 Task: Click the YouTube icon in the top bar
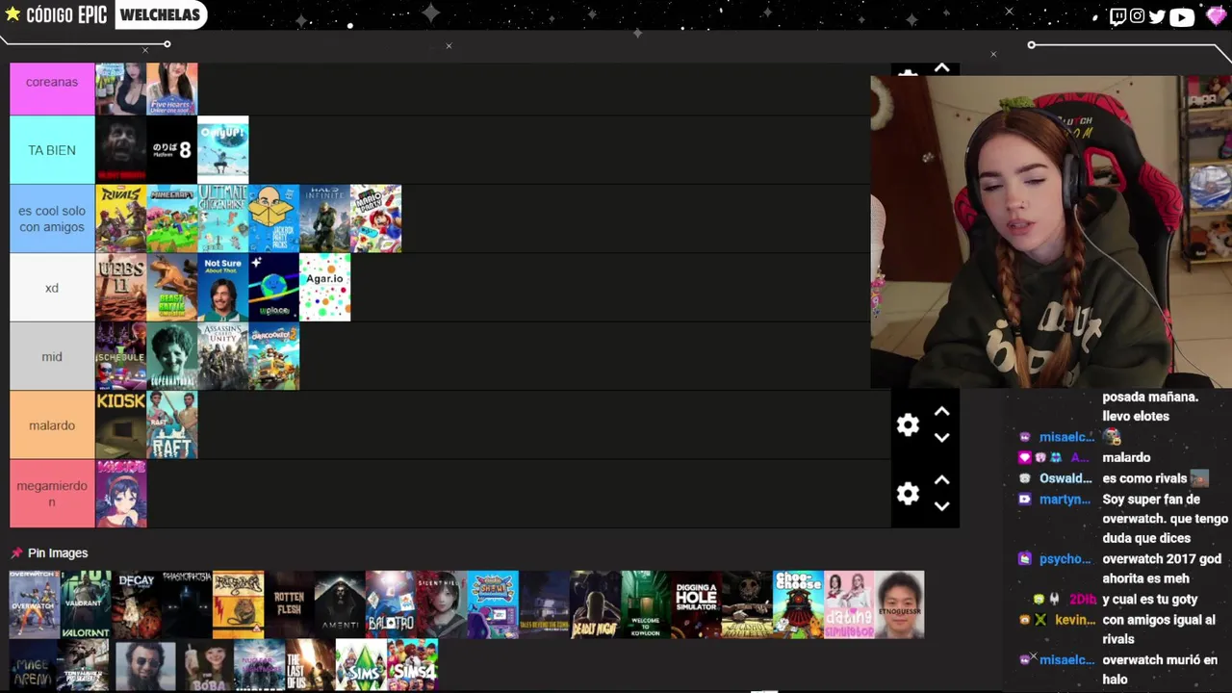(1182, 16)
